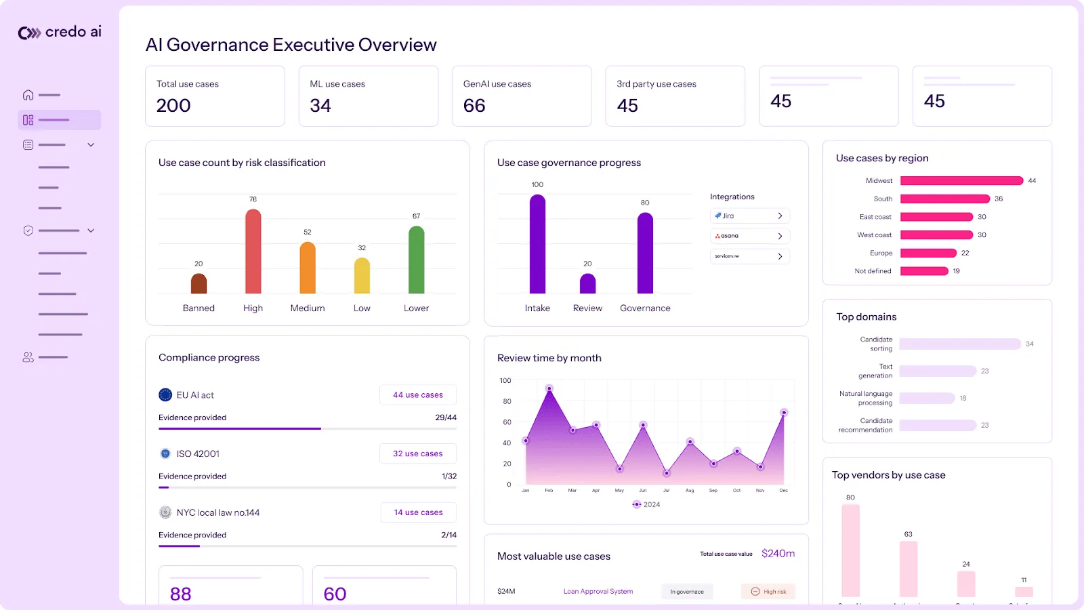Toggle the 2024 legend marker
1084x610 pixels.
636,504
